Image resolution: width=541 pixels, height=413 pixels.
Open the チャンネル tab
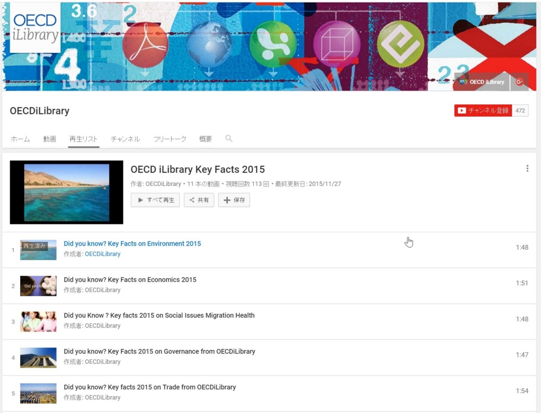pos(125,139)
